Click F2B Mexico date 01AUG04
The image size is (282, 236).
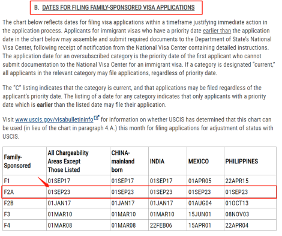click(x=200, y=203)
